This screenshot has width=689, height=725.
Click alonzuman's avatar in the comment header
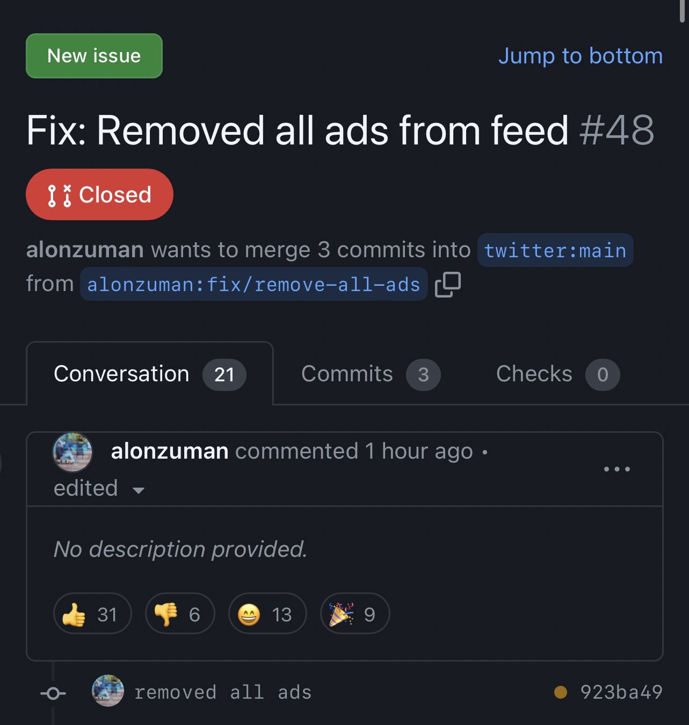point(72,452)
